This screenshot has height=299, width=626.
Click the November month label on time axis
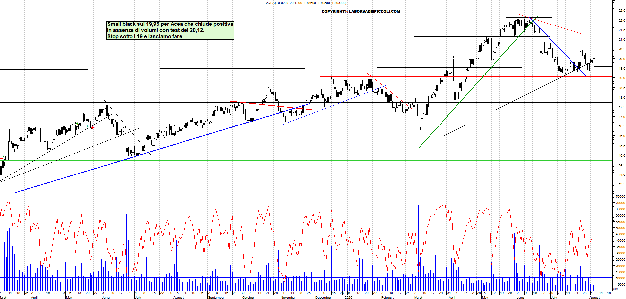click(288, 297)
